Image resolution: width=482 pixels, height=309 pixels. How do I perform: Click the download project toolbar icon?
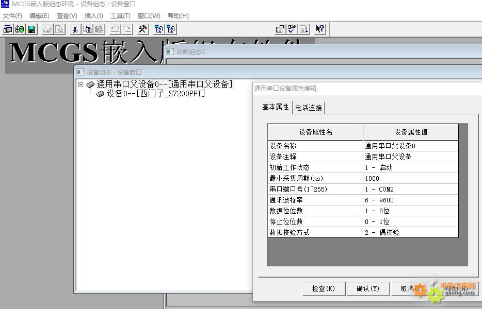[x=304, y=29]
